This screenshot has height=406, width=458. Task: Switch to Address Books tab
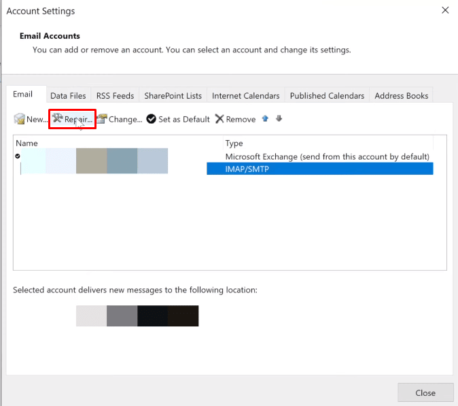(x=402, y=96)
